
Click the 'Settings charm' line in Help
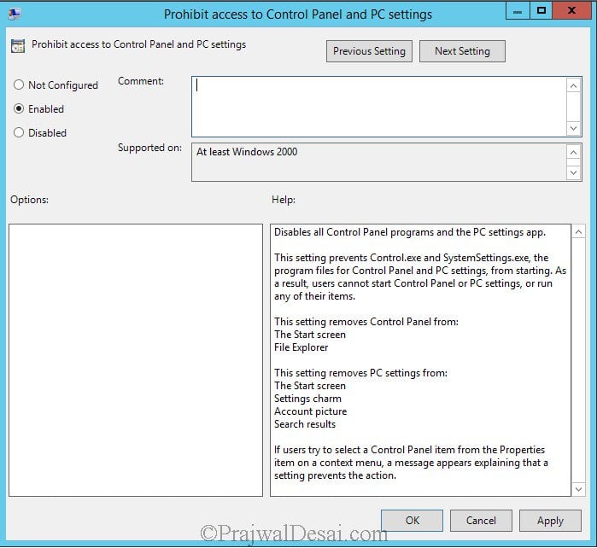click(x=307, y=399)
